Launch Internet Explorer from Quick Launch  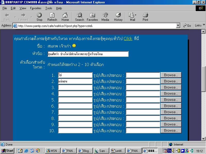pos(26,151)
